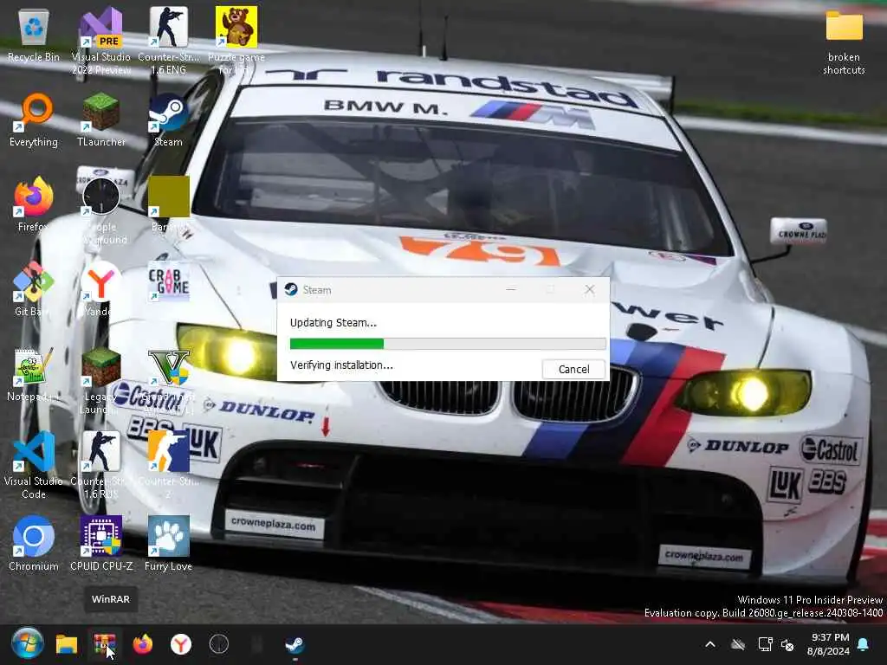887x665 pixels.
Task: Open the clock app taskbar icon
Action: pyautogui.click(x=219, y=644)
